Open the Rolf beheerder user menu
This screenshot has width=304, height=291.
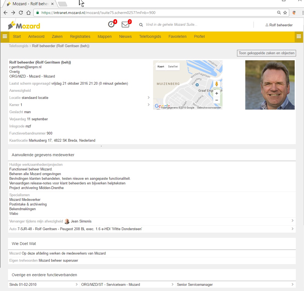click(x=279, y=25)
